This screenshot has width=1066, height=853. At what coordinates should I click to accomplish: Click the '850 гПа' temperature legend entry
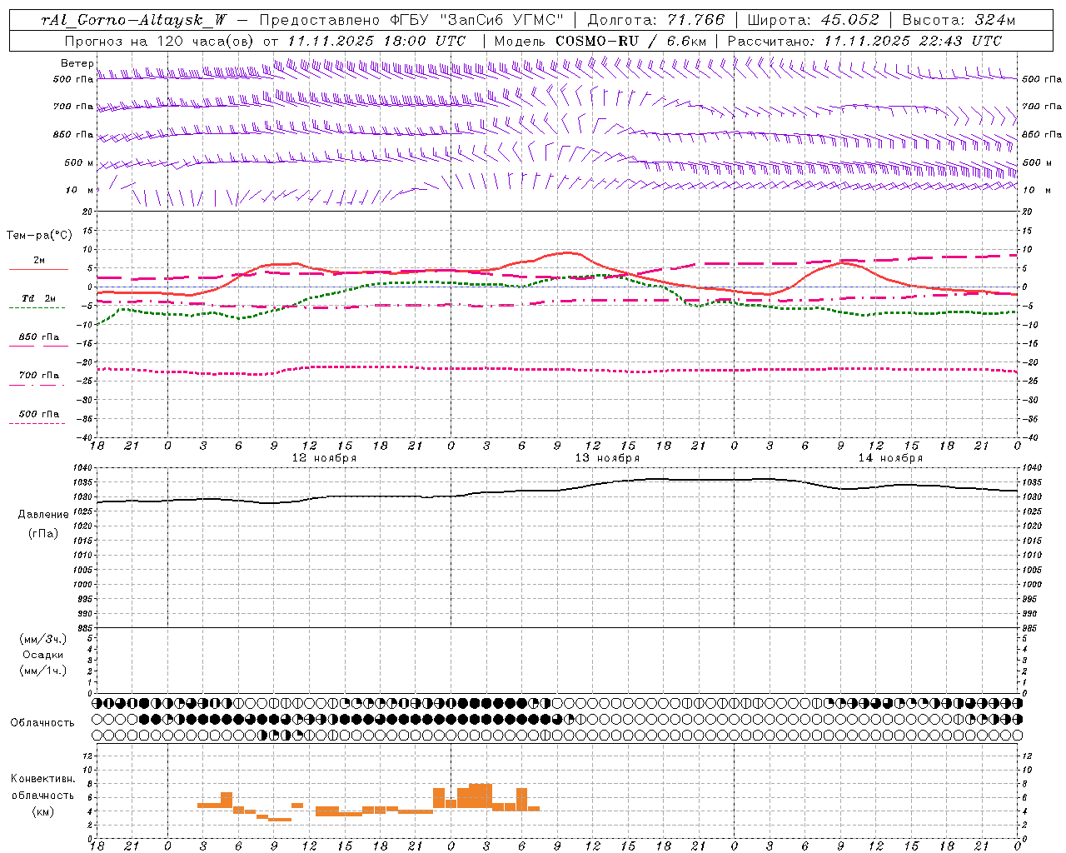point(39,337)
